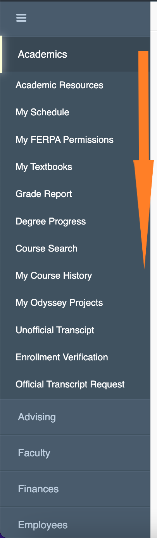This screenshot has height=538, width=157.
Task: Collapse the Academics section
Action: [75, 55]
